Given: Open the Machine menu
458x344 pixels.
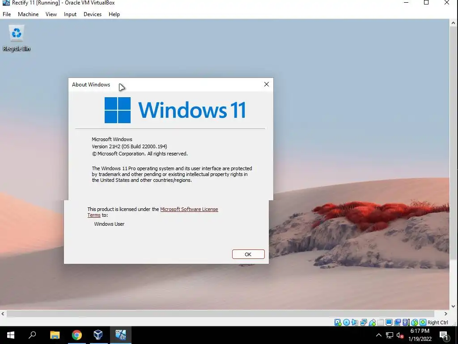Looking at the screenshot, I should click(28, 14).
